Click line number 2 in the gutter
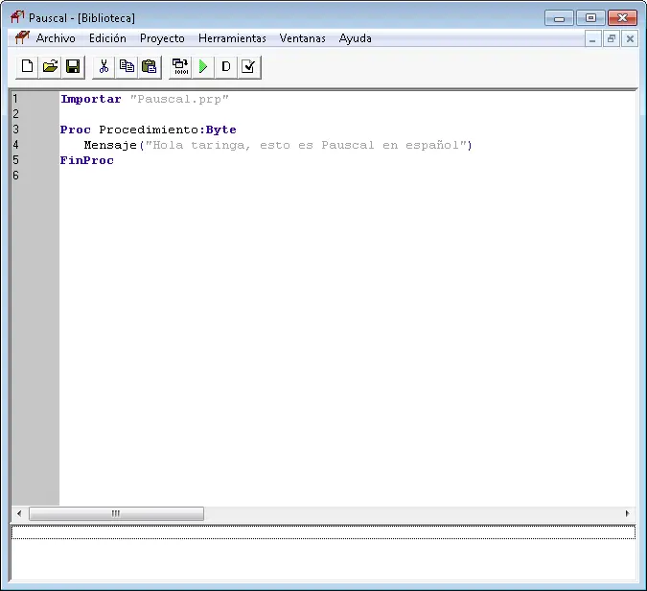This screenshot has width=647, height=591. [x=15, y=114]
